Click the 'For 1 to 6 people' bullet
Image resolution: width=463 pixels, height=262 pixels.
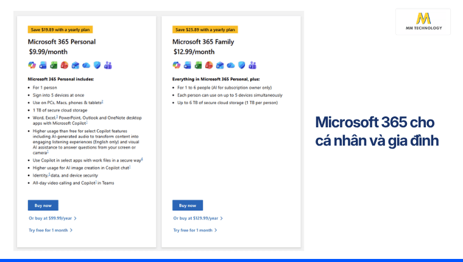(x=224, y=88)
